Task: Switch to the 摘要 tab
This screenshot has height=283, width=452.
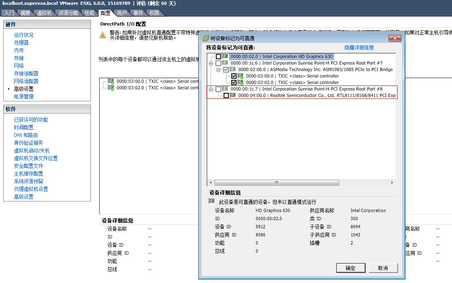Action: pyautogui.click(x=26, y=13)
